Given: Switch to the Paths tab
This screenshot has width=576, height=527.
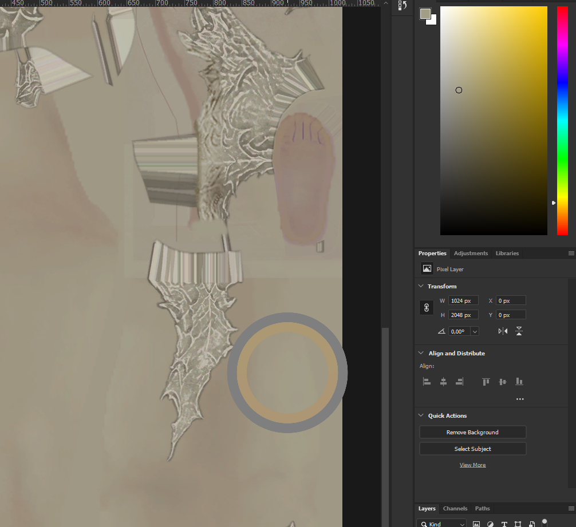Looking at the screenshot, I should (482, 508).
